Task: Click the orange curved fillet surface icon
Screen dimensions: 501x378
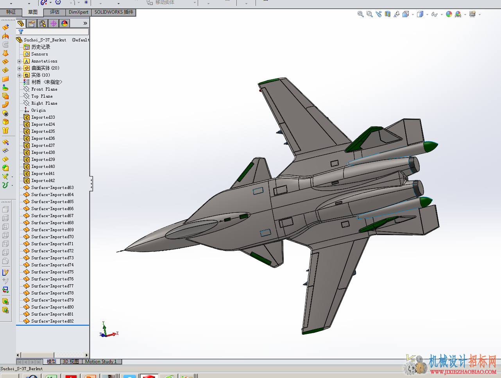Action: 5,105
